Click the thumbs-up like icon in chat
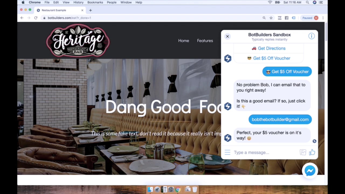Image resolution: width=345 pixels, height=194 pixels. (x=312, y=153)
